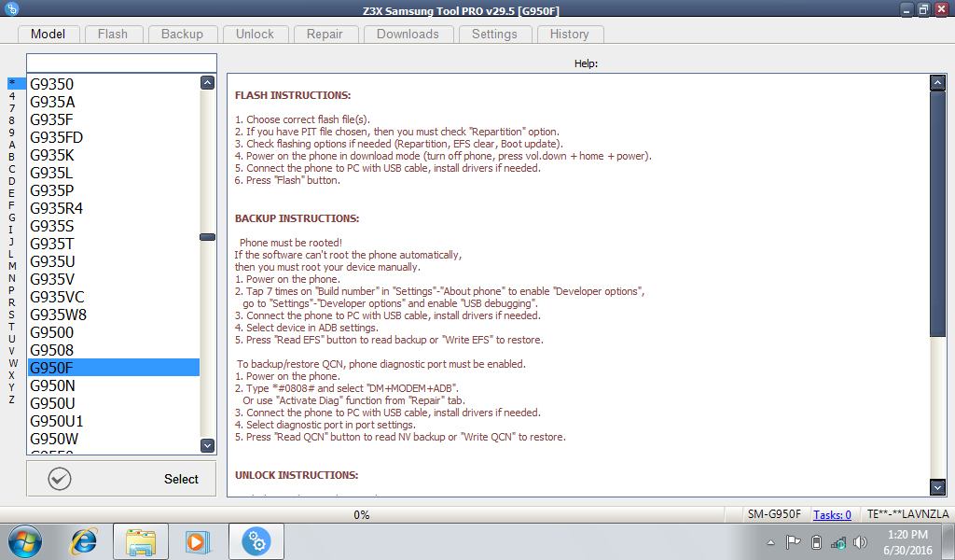
Task: Click the model list scrollbar thumb
Action: tap(207, 237)
